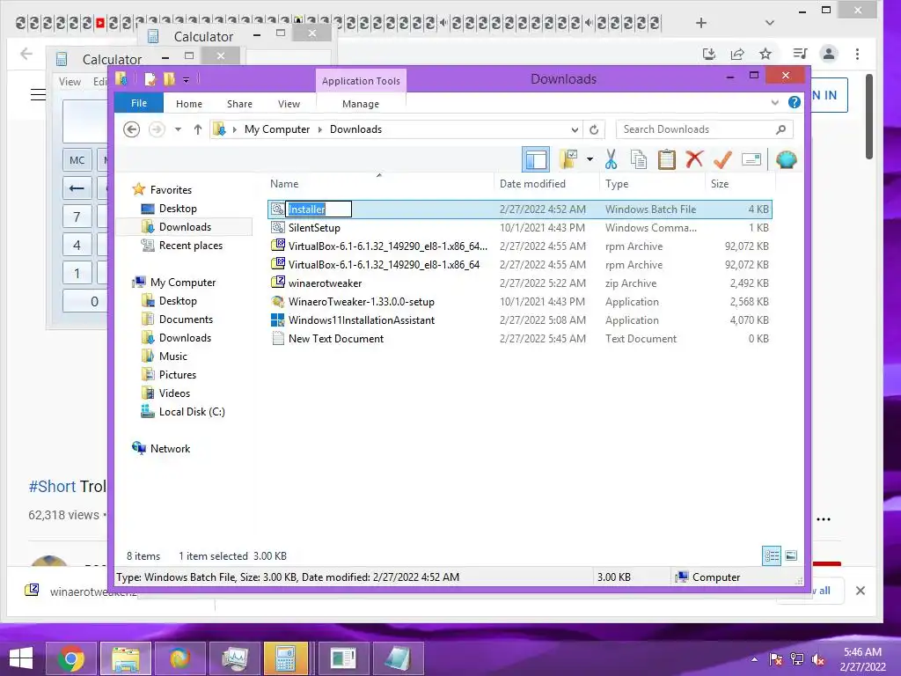Select Recent places in navigation pane
The image size is (901, 676).
click(x=190, y=246)
